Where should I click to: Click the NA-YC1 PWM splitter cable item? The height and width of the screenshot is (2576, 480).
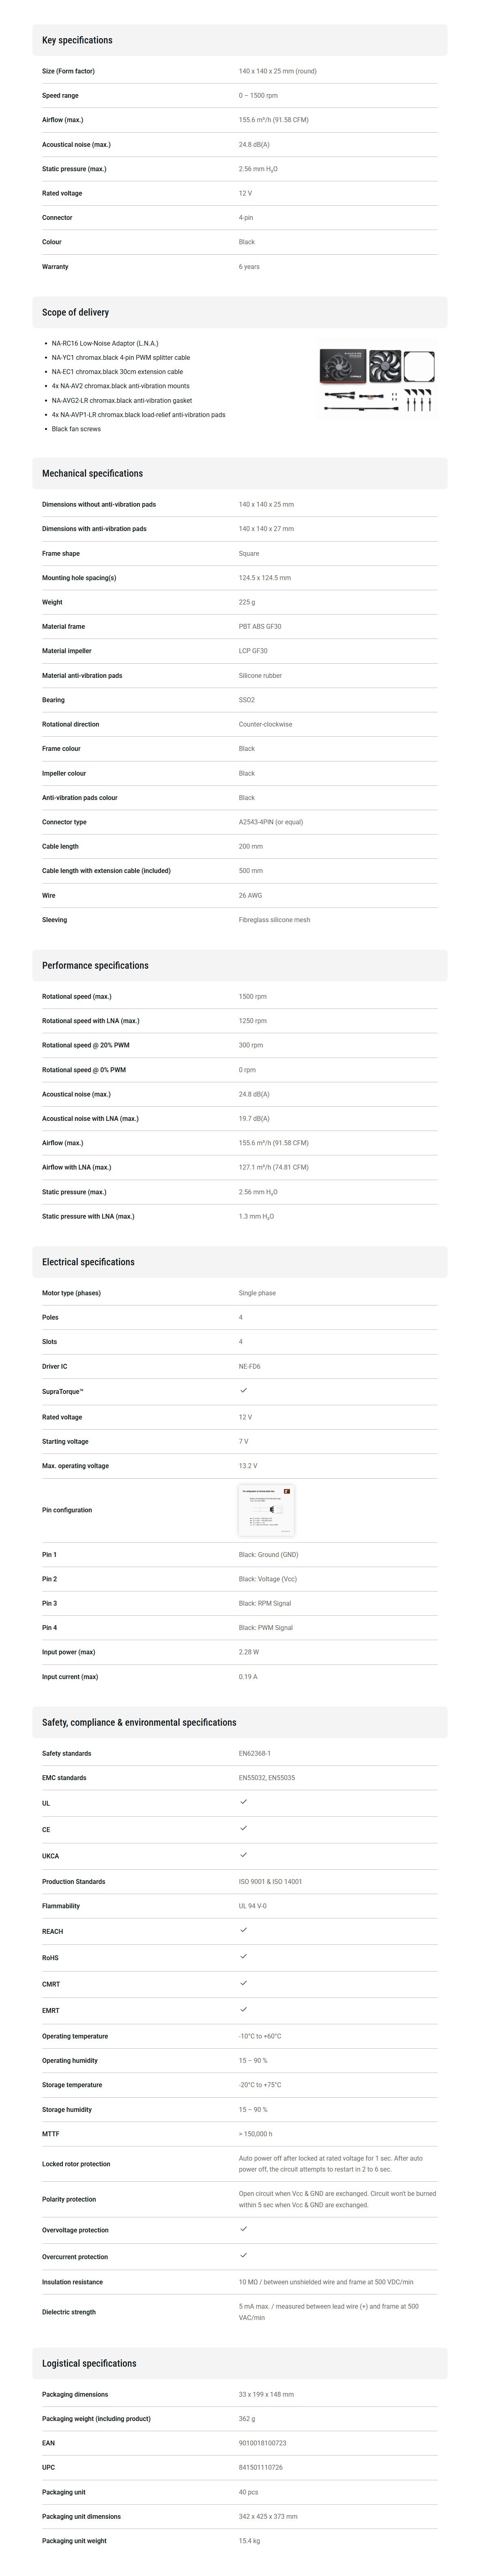(x=121, y=357)
